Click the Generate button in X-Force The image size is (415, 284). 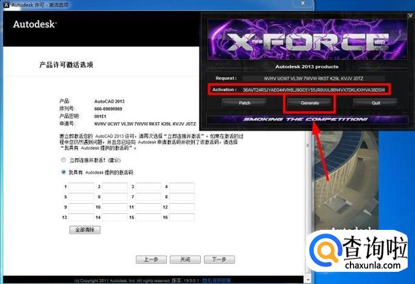(x=310, y=103)
